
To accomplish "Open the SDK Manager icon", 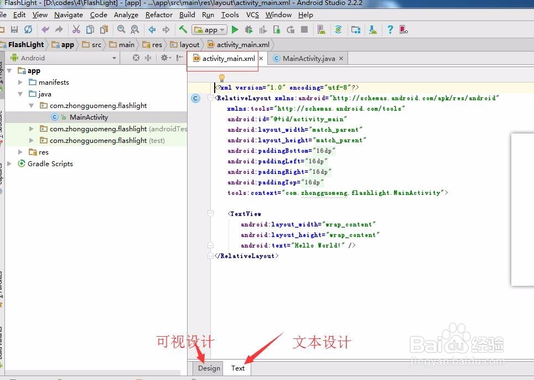I will click(x=374, y=30).
